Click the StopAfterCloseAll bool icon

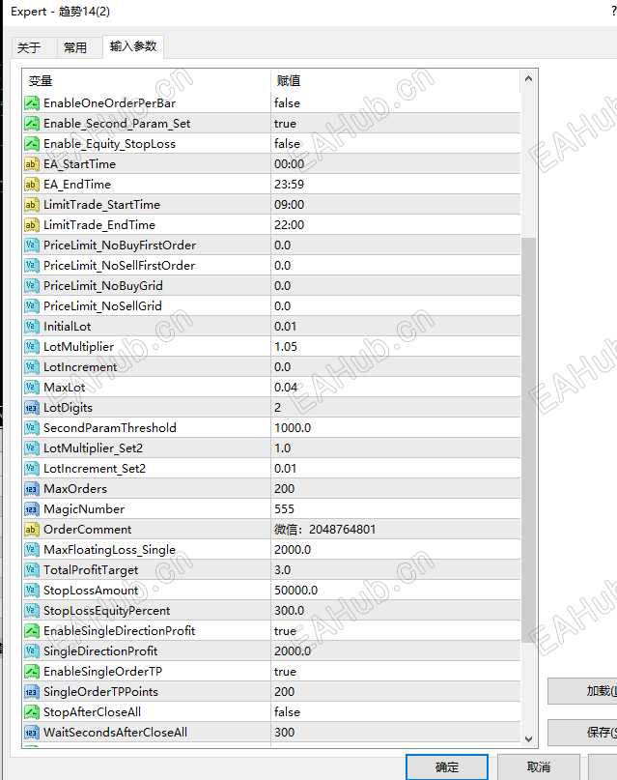tap(31, 711)
